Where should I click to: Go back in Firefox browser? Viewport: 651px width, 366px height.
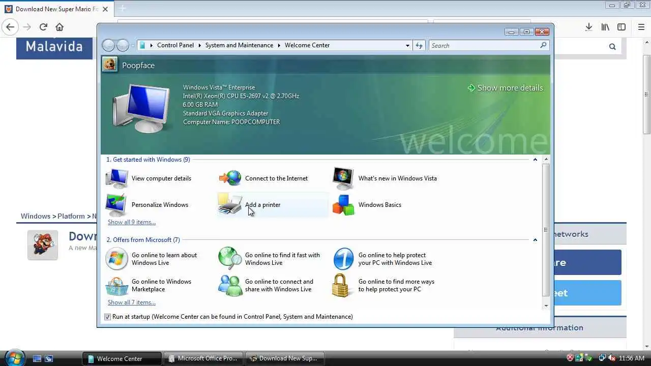click(10, 27)
